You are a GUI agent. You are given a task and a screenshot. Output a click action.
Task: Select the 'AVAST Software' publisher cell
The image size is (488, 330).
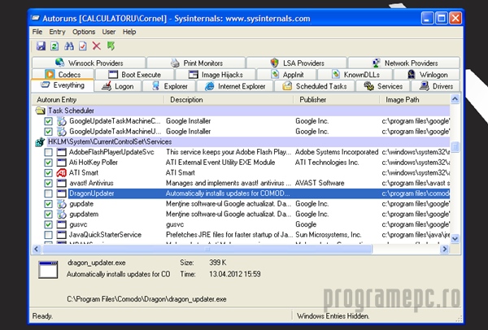coord(320,183)
